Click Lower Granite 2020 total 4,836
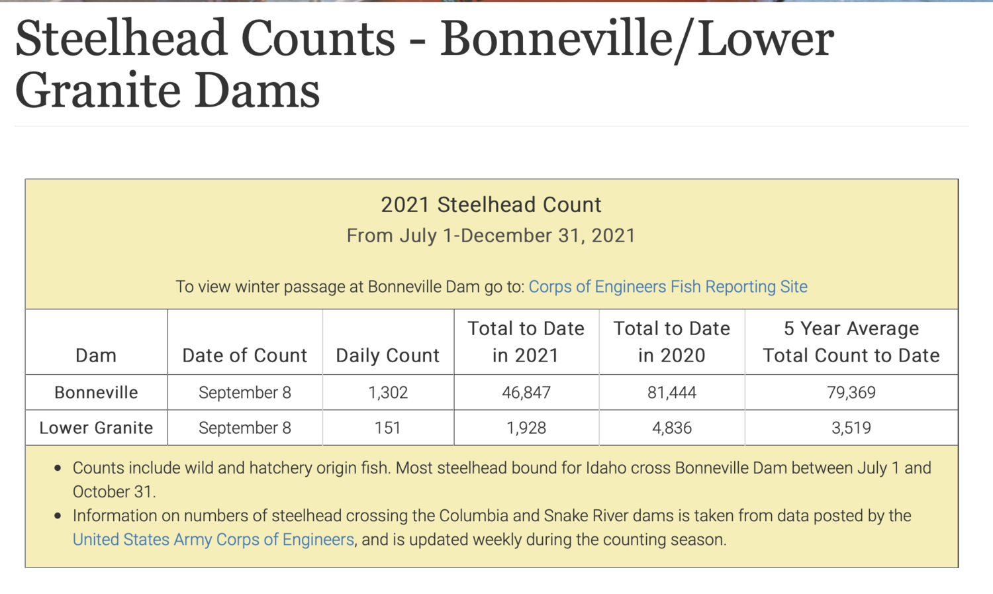993x594 pixels. 672,428
